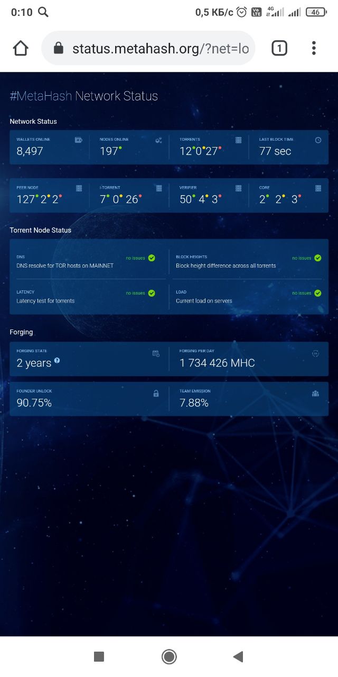The height and width of the screenshot is (677, 338).
Task: Tap the battery indicator showing 46
Action: click(x=316, y=12)
